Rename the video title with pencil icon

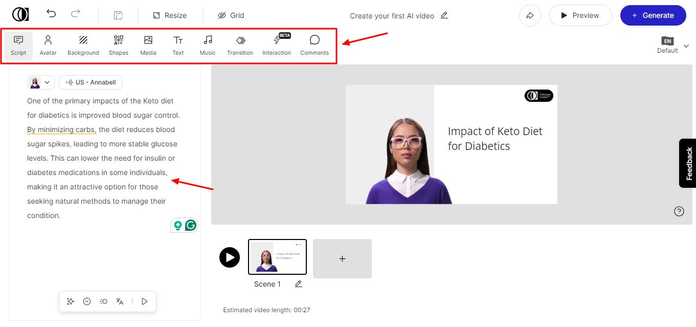444,15
